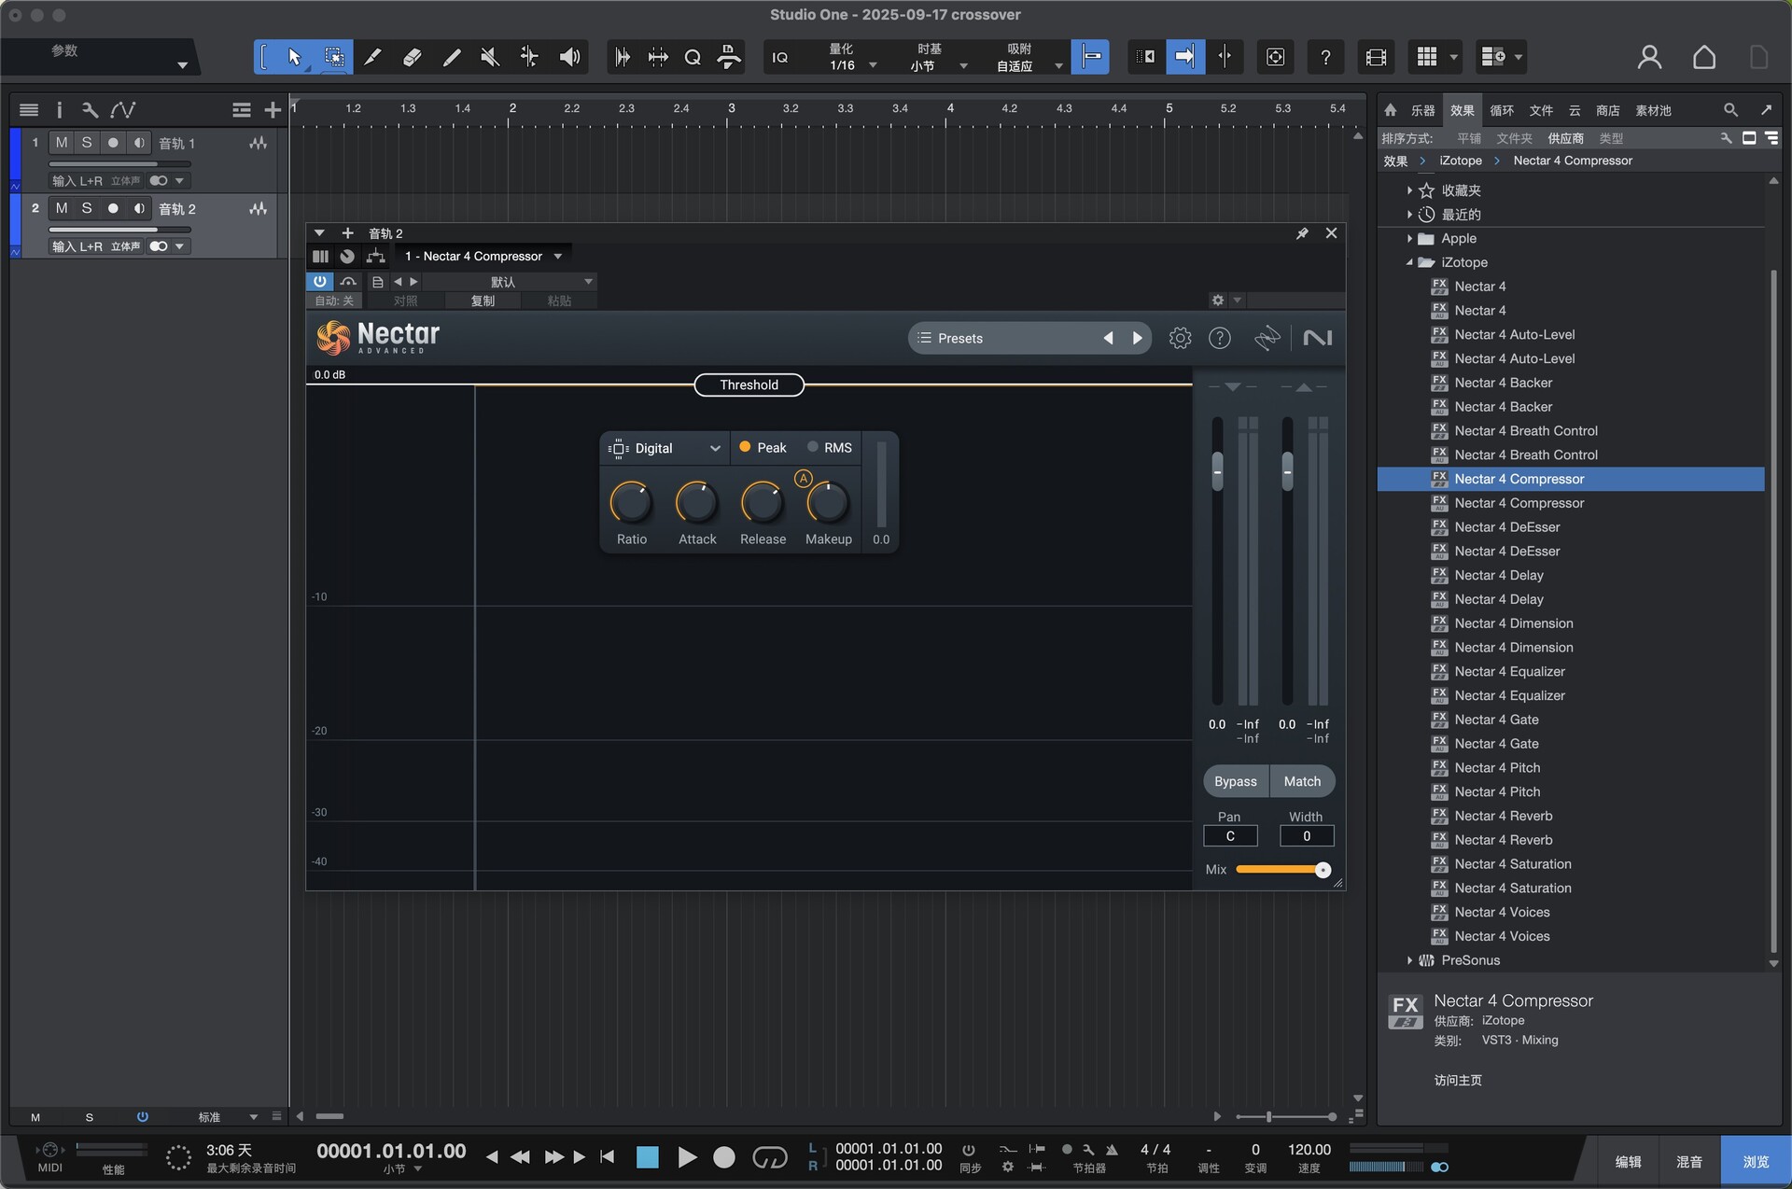Open the 编辑 editor view
1792x1189 pixels.
point(1629,1162)
